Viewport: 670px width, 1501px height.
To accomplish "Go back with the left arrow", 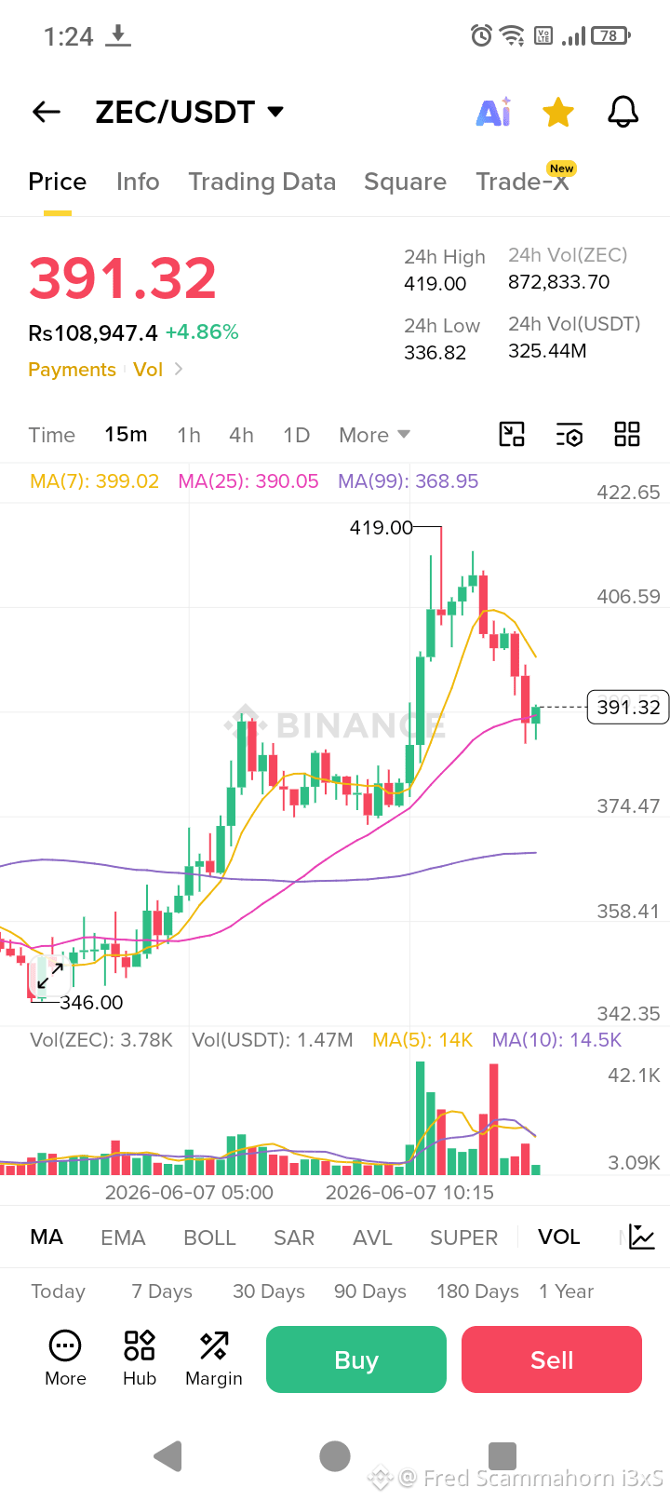I will [47, 113].
